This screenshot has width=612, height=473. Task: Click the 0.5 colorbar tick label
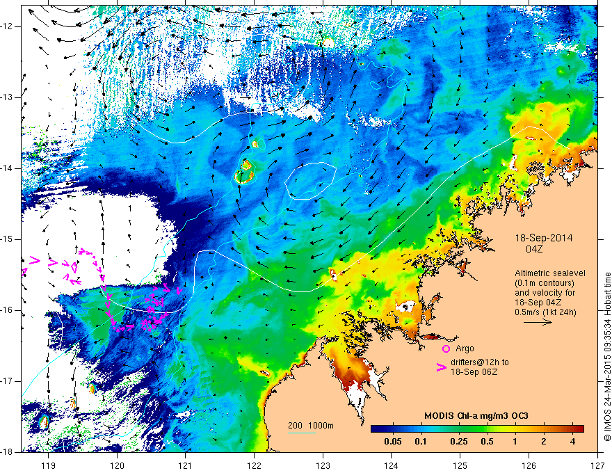point(487,442)
